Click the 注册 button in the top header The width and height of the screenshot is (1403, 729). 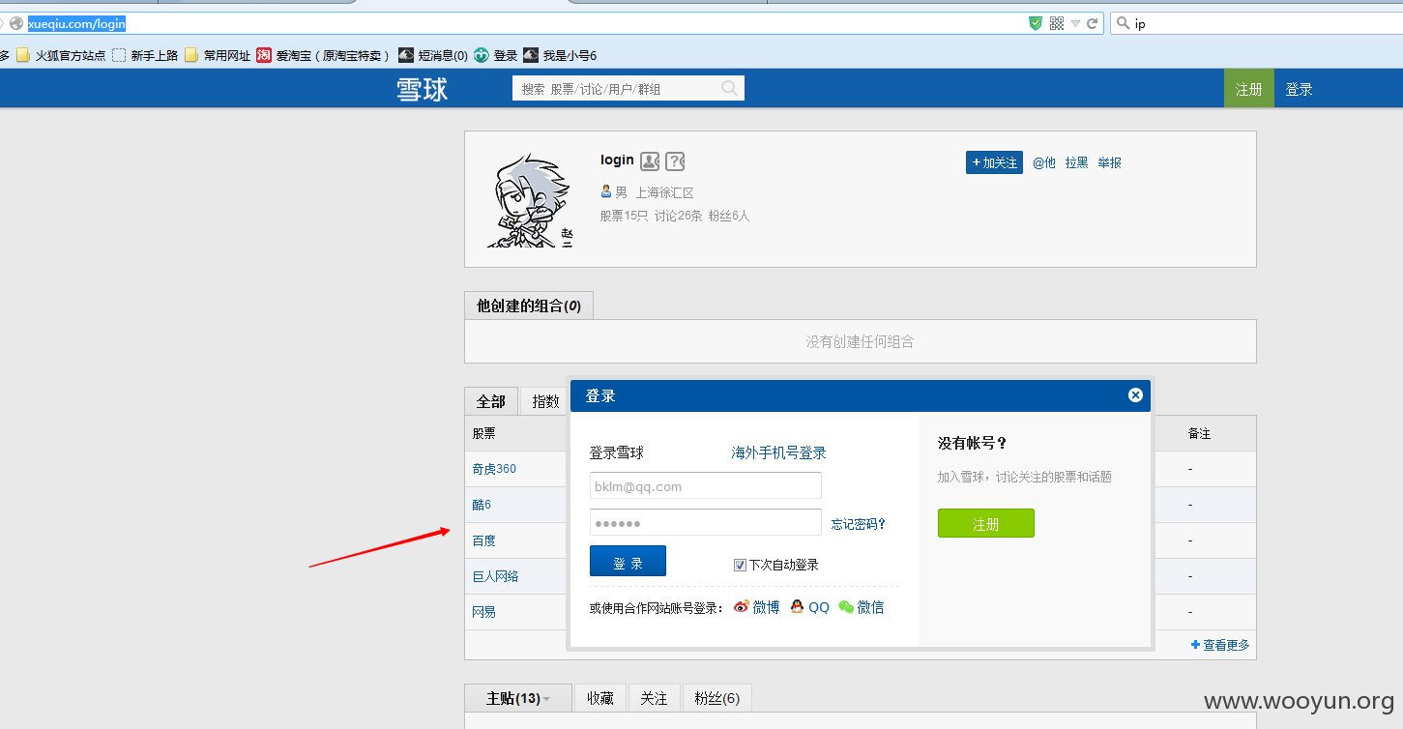(1249, 89)
